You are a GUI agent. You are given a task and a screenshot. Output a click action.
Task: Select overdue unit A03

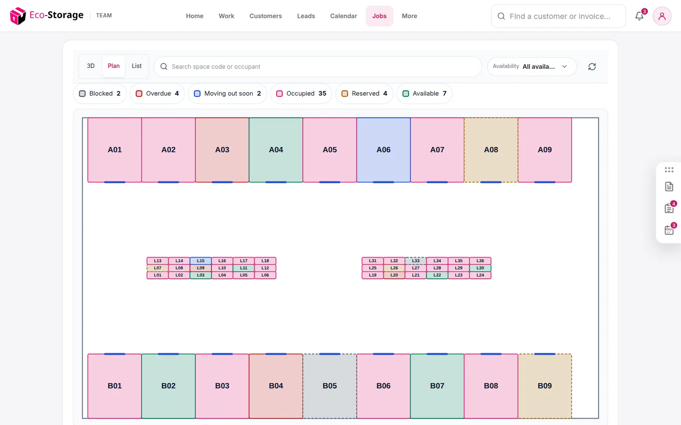(x=222, y=150)
